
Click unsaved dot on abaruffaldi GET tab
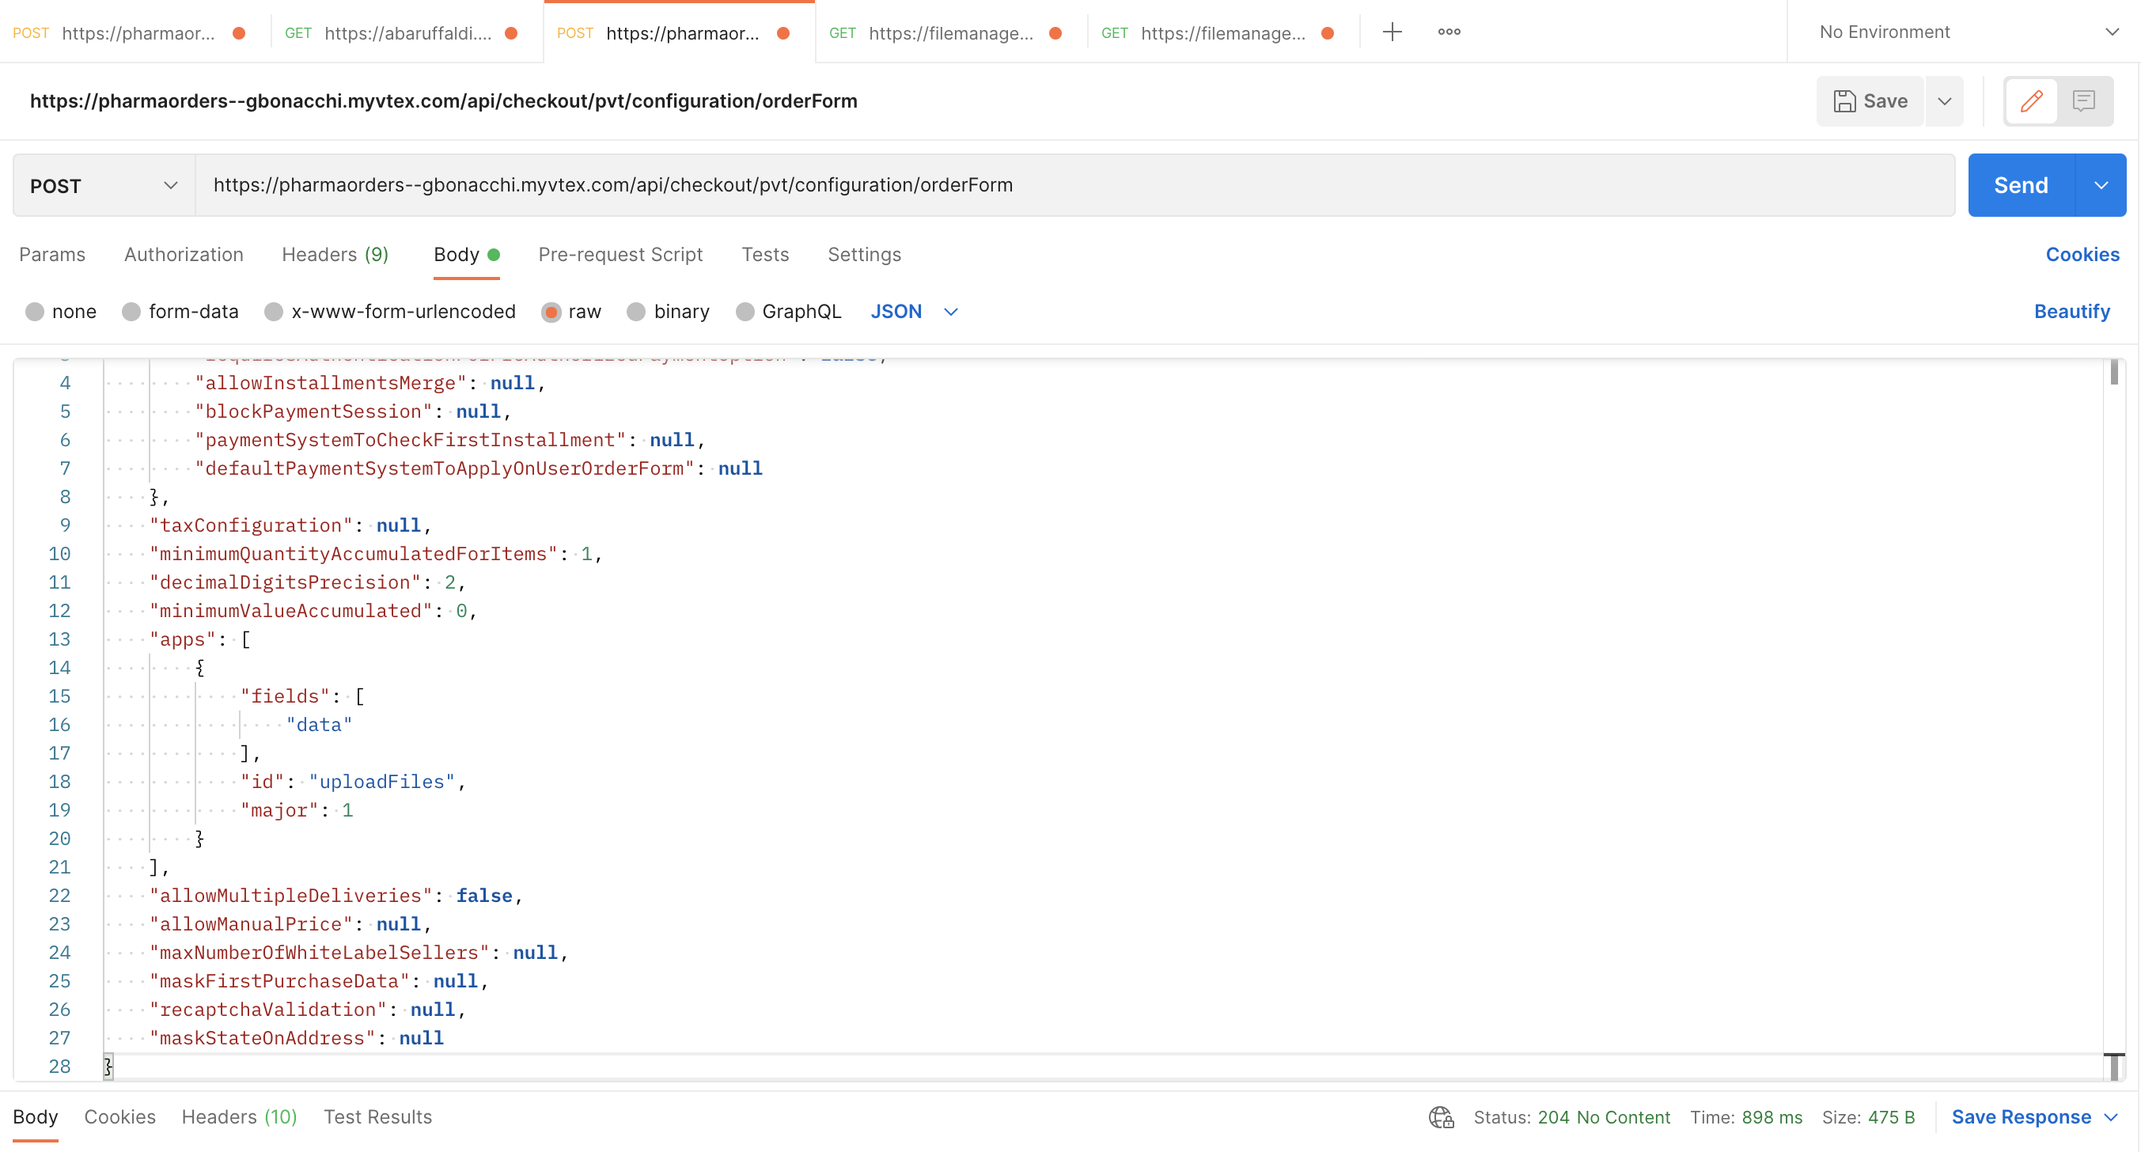click(511, 33)
